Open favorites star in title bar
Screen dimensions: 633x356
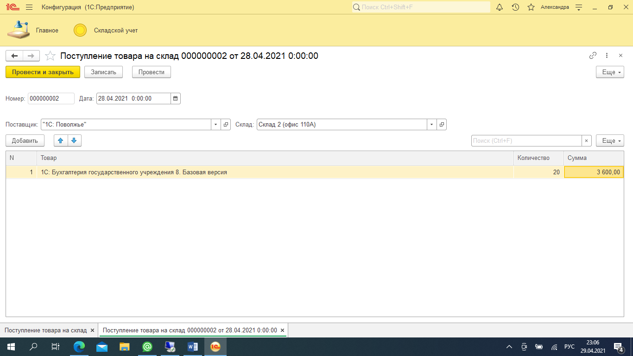point(531,7)
